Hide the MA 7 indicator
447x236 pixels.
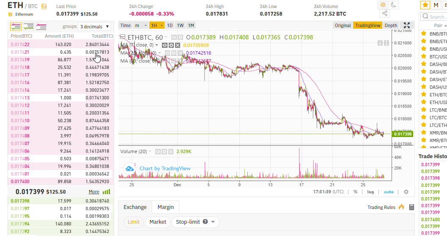click(165, 45)
